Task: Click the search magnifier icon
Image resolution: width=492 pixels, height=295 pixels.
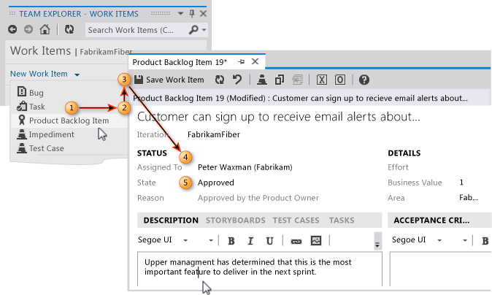Action: tap(193, 30)
